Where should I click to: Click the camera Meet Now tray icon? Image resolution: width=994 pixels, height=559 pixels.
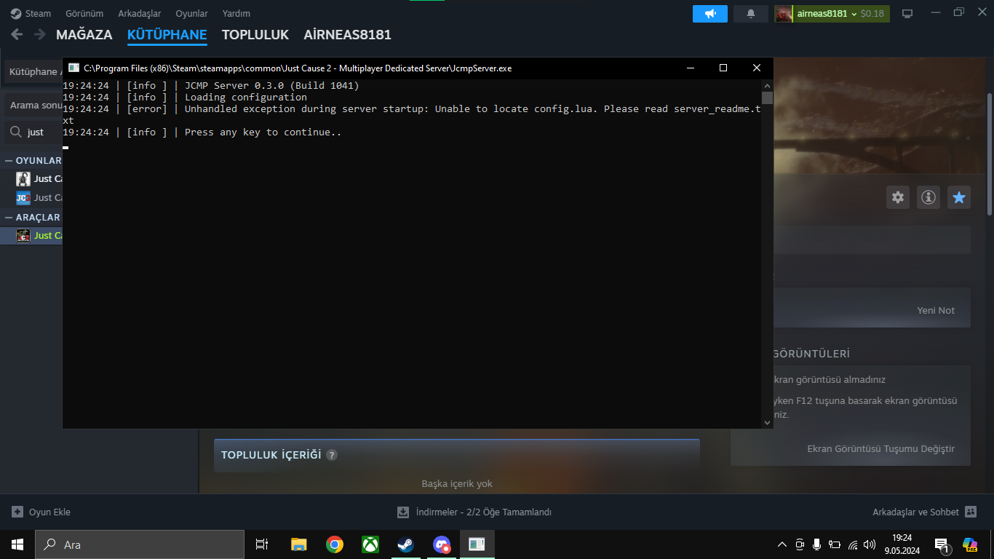tap(800, 544)
